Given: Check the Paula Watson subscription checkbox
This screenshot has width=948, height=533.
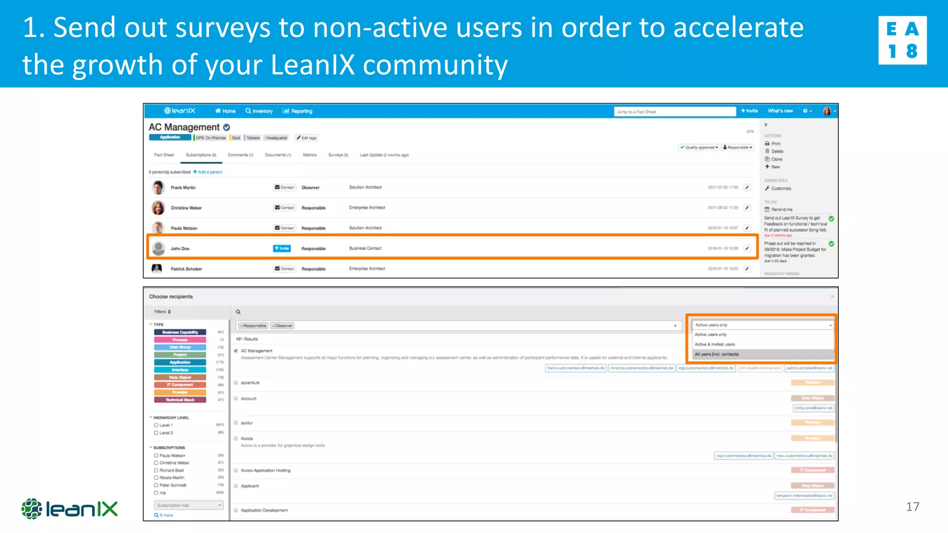Looking at the screenshot, I should tap(156, 456).
